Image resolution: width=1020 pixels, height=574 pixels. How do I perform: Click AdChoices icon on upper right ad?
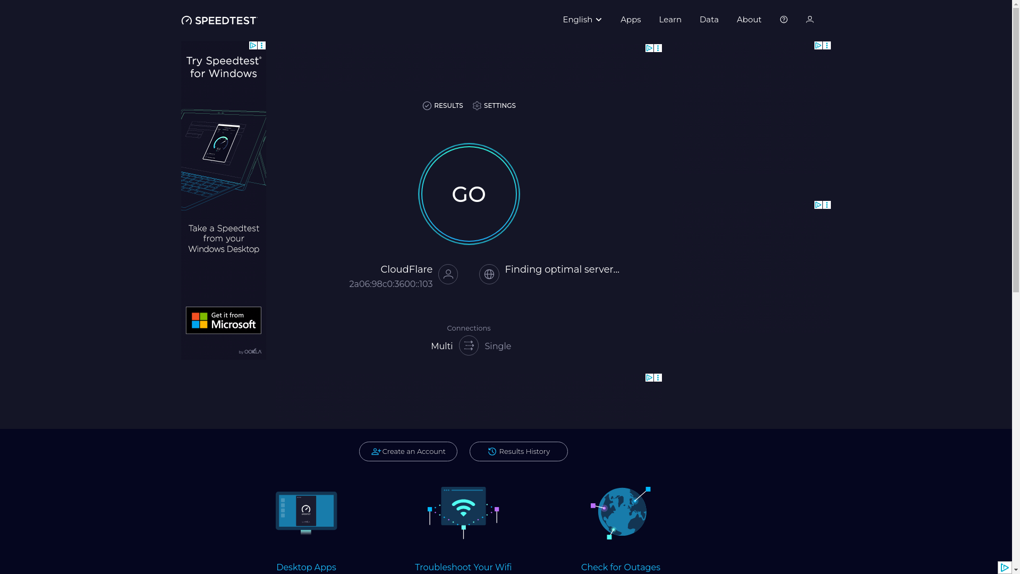(818, 46)
